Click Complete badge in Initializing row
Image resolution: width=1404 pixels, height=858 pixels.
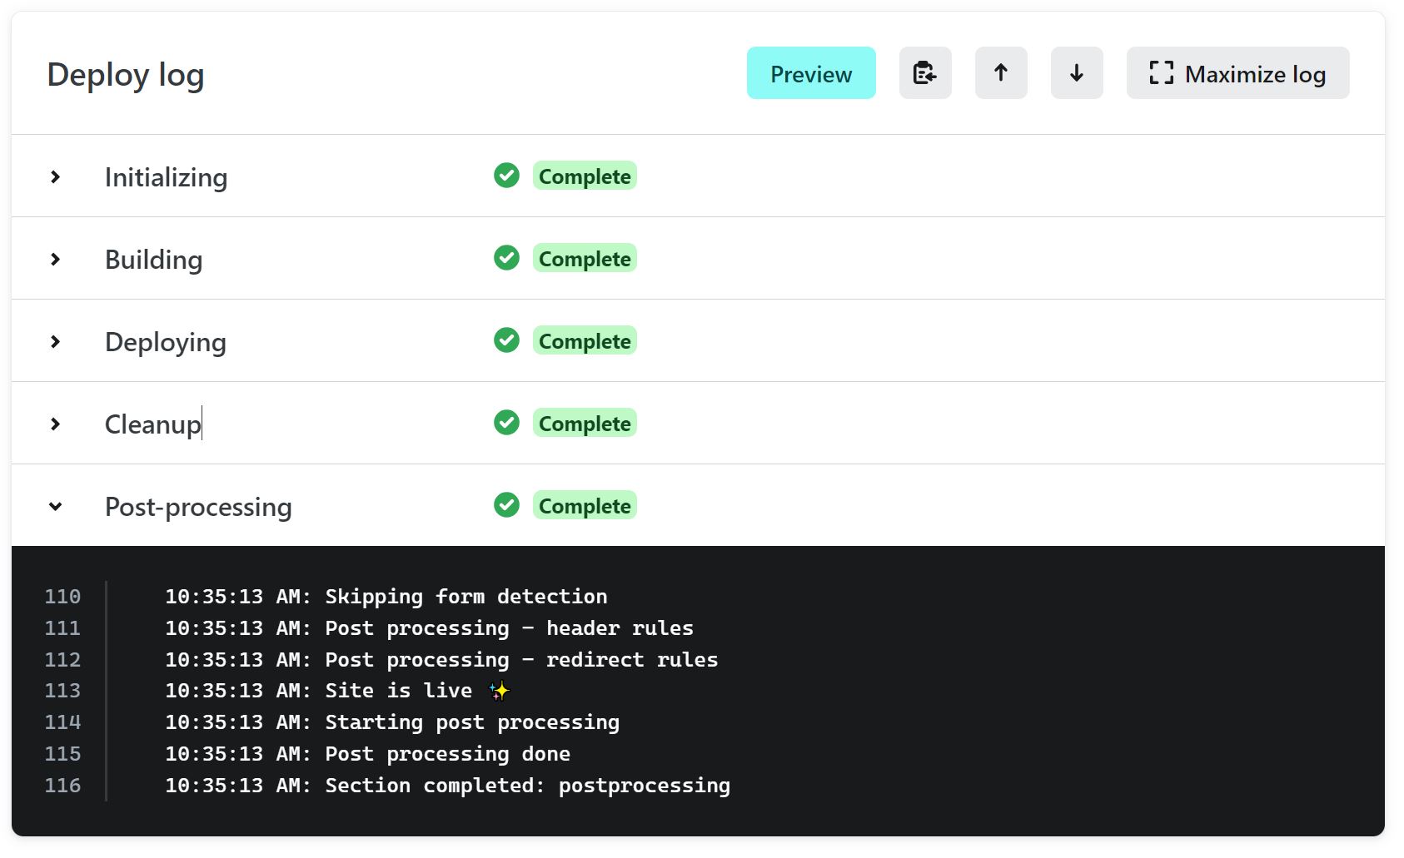(585, 176)
